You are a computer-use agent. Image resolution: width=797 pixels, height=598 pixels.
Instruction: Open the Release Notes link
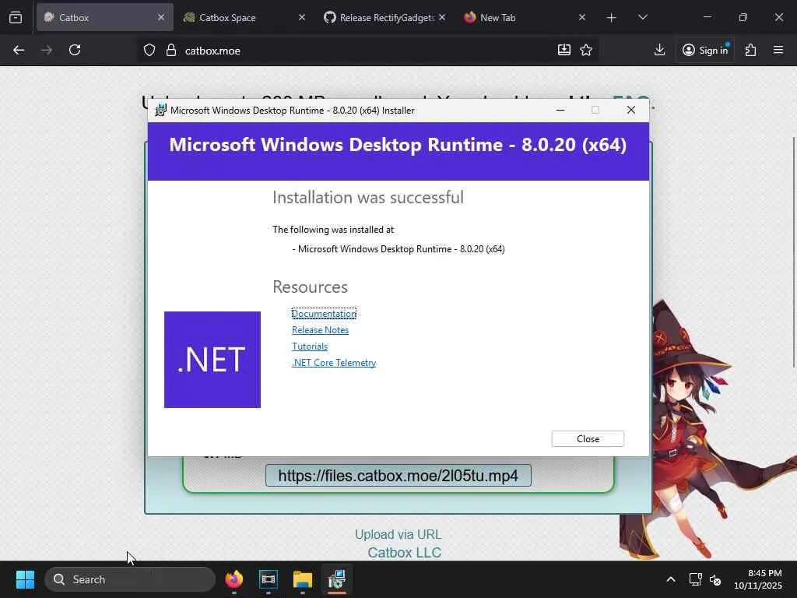pos(320,330)
